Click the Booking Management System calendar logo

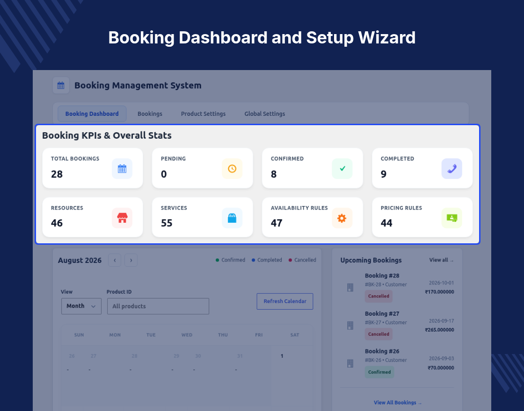point(61,85)
